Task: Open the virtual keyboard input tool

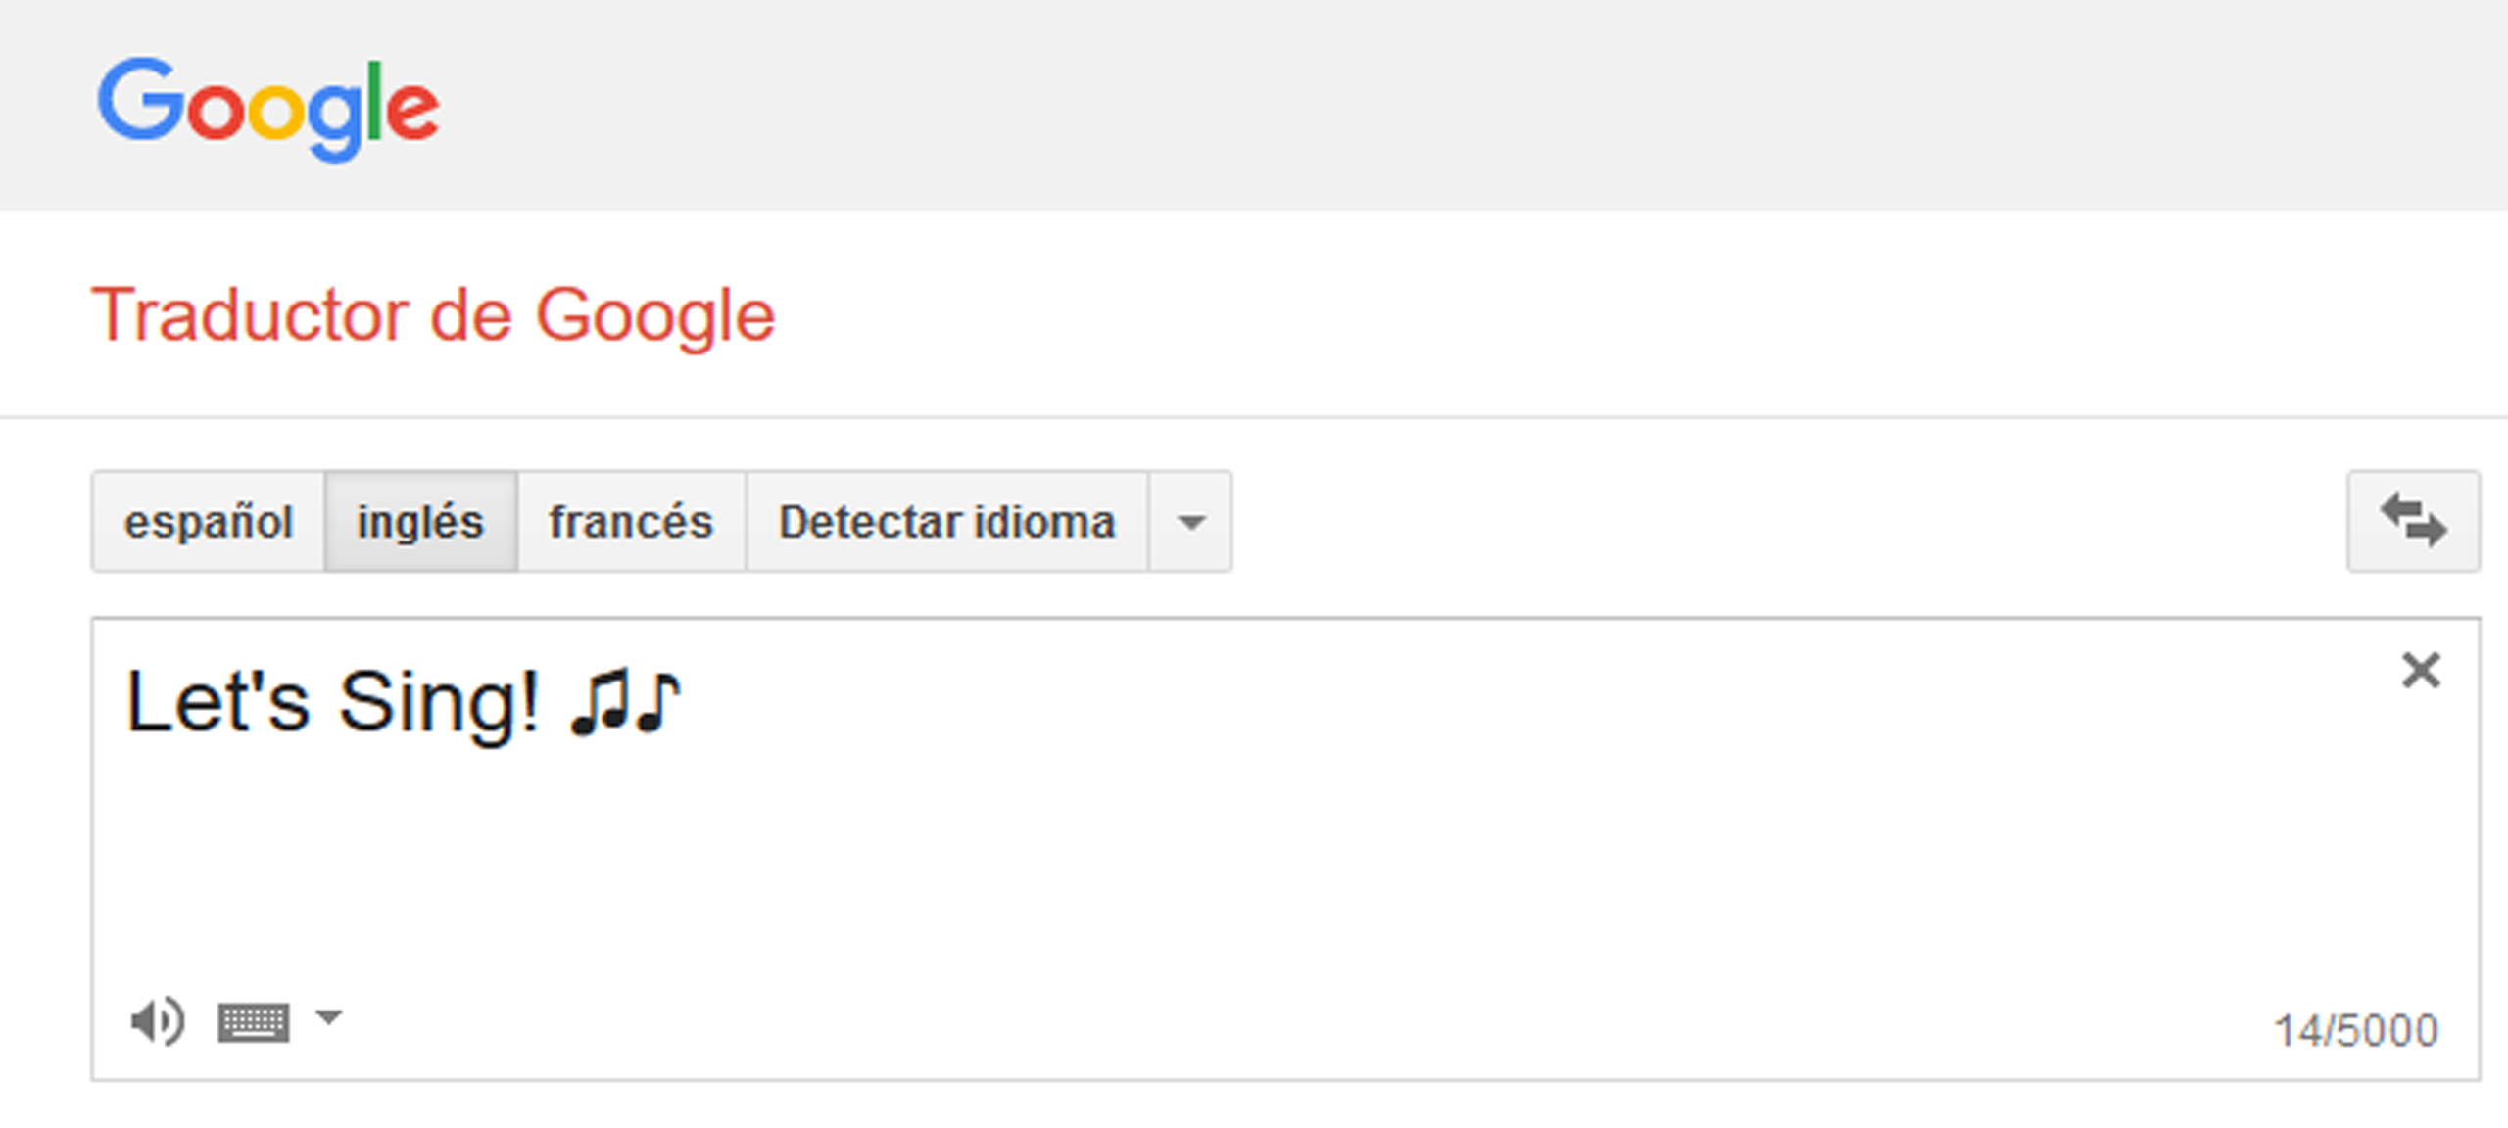Action: 254,1022
